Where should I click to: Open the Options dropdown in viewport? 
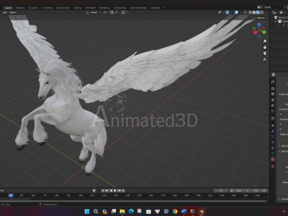[x=262, y=18]
